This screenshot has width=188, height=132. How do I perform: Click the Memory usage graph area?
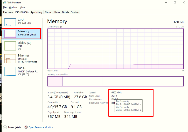115,49
